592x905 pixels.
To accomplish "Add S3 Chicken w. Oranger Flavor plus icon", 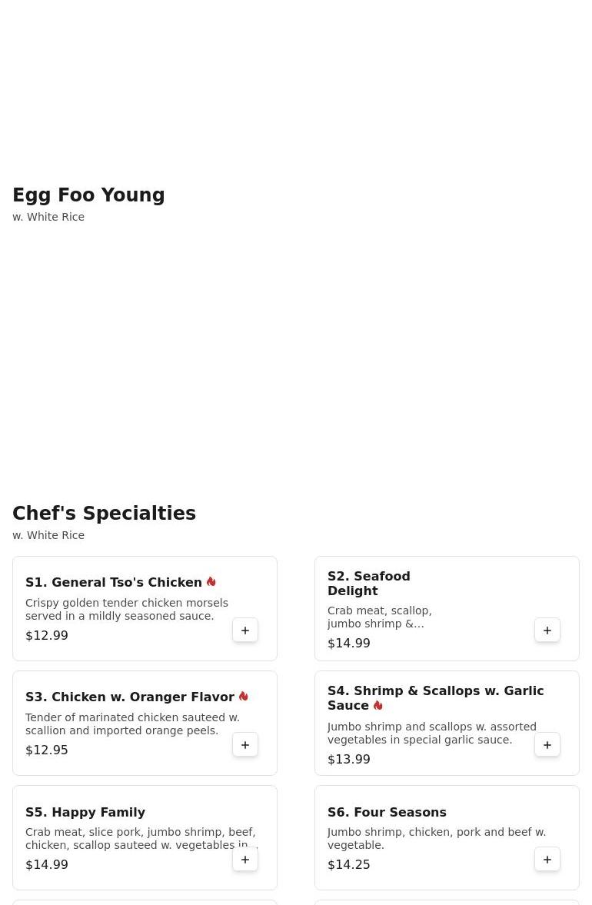I will [x=245, y=744].
